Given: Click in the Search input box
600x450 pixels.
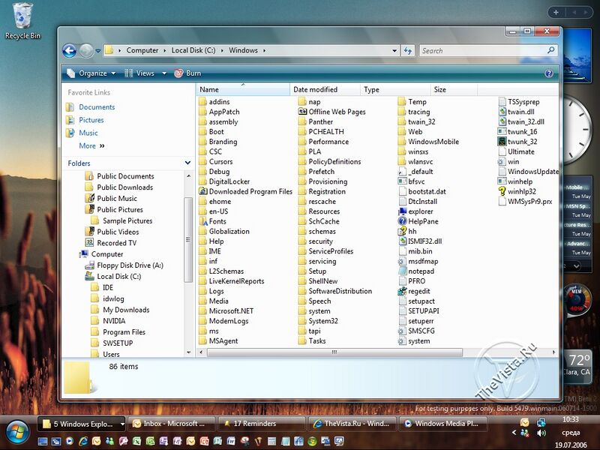Looking at the screenshot, I should click(484, 51).
